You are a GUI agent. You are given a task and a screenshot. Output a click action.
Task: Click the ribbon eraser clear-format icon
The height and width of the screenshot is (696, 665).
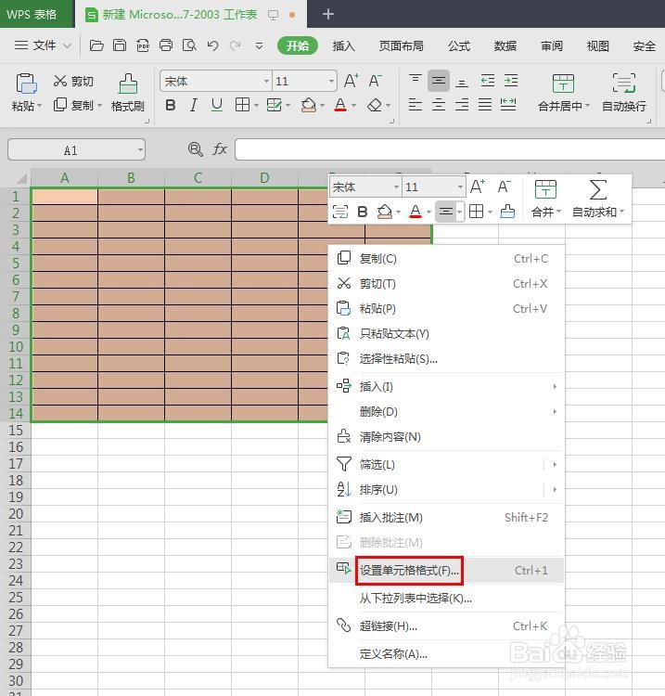[x=375, y=105]
